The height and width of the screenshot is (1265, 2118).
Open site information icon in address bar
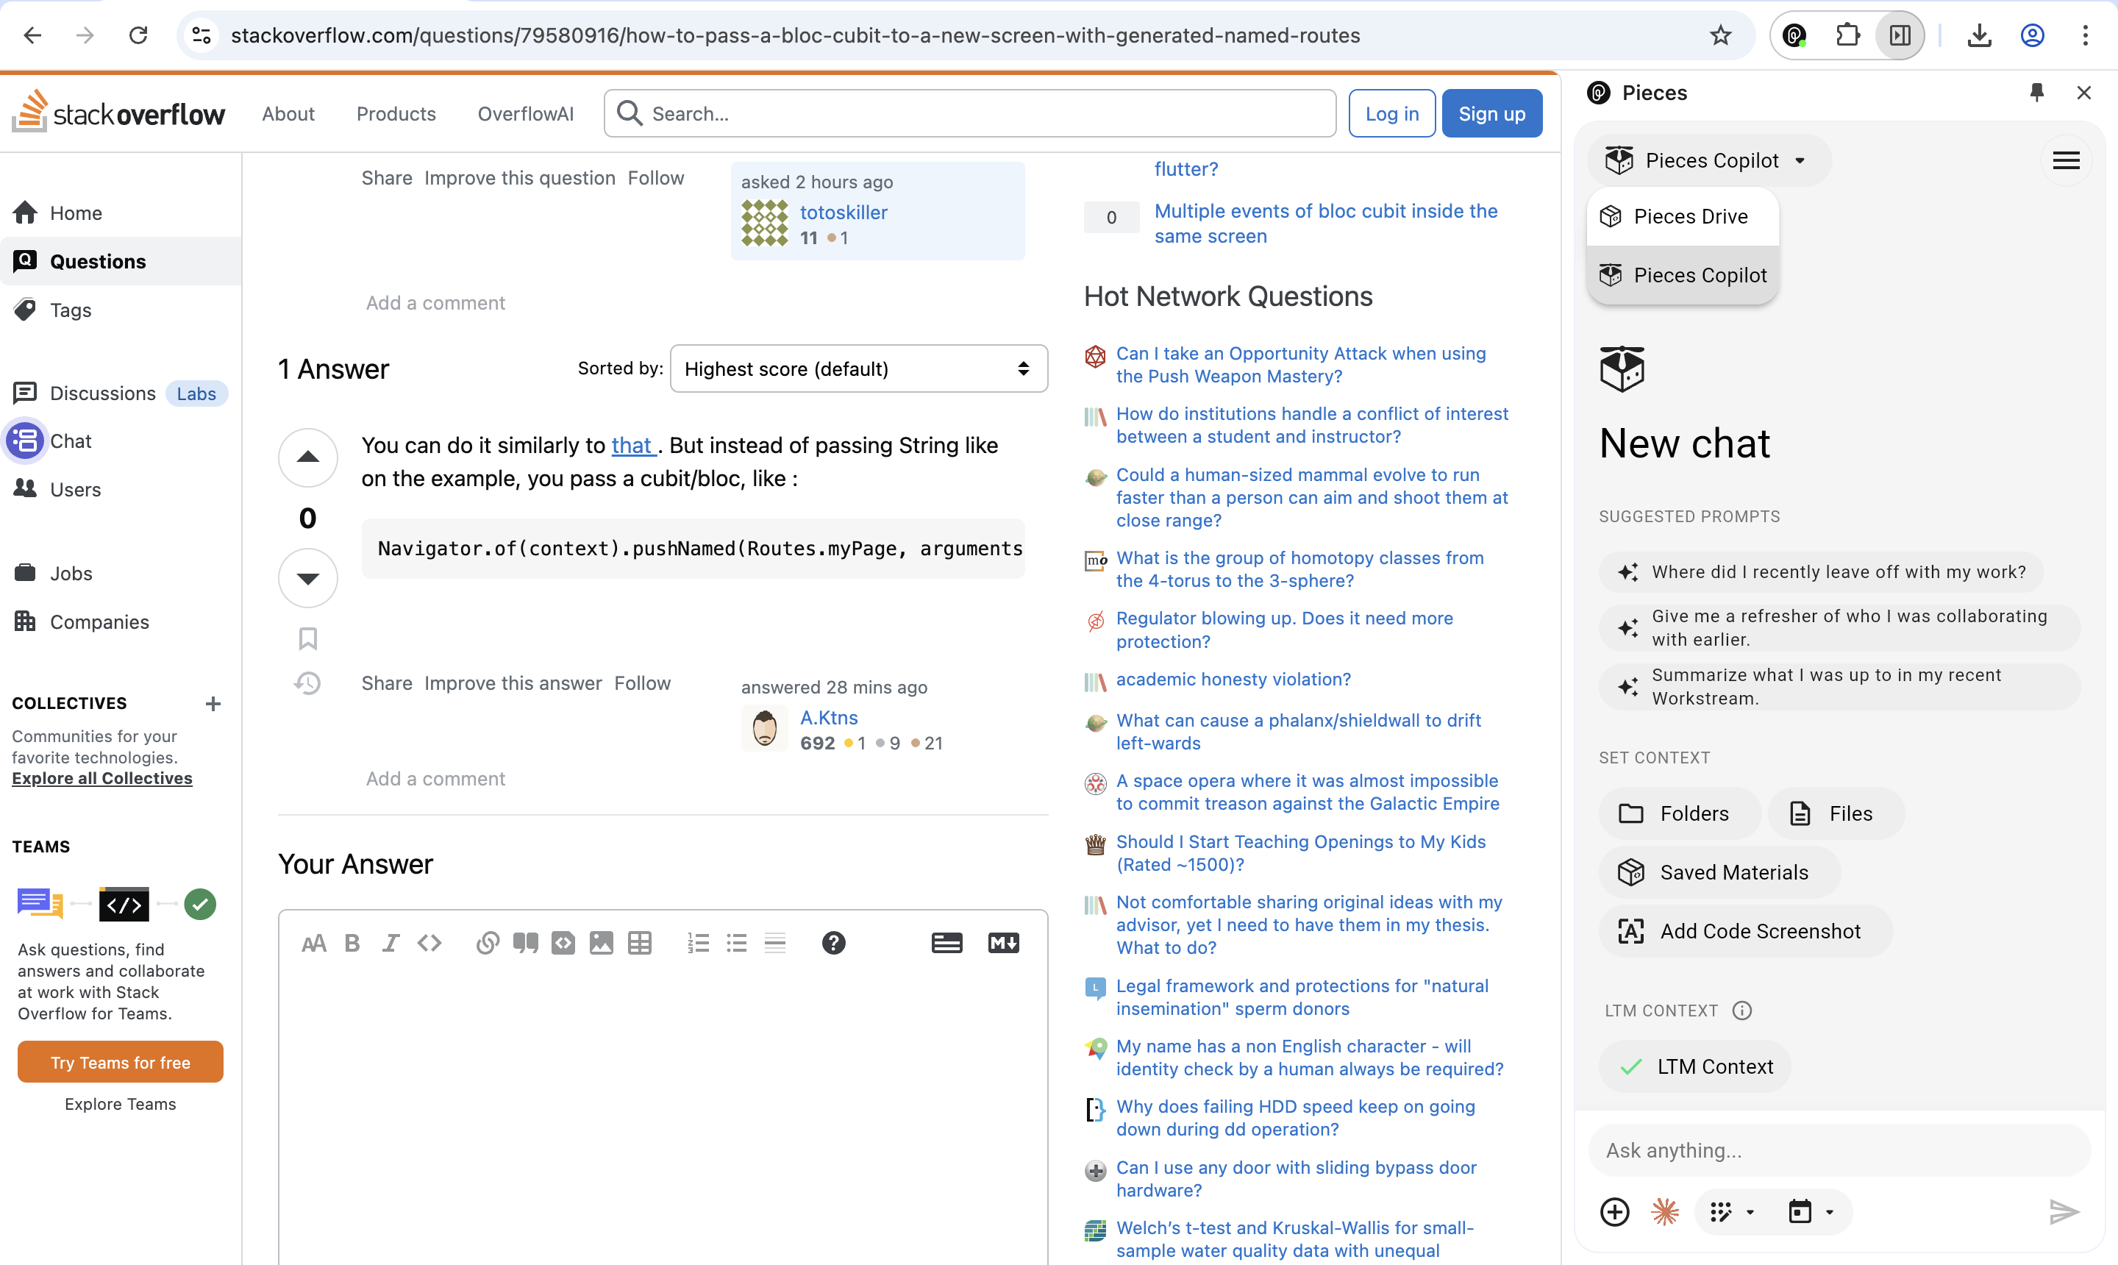202,35
